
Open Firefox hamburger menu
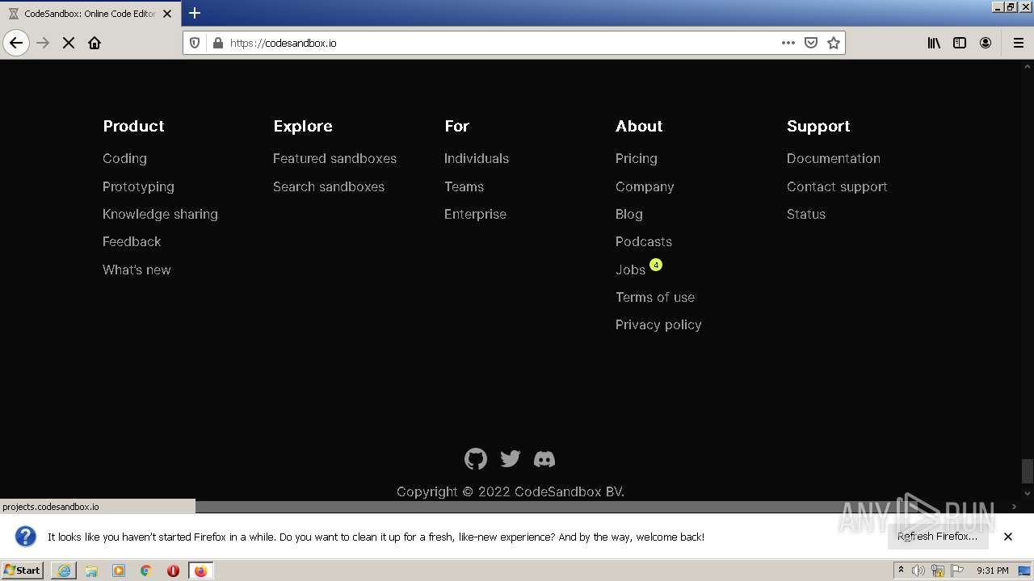[x=1019, y=43]
